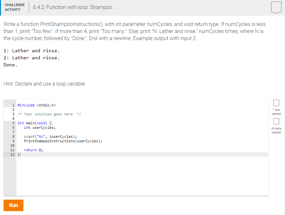Click the example output showing Lather and rinse
Viewport: 285px width, 215px height.
(x=32, y=51)
